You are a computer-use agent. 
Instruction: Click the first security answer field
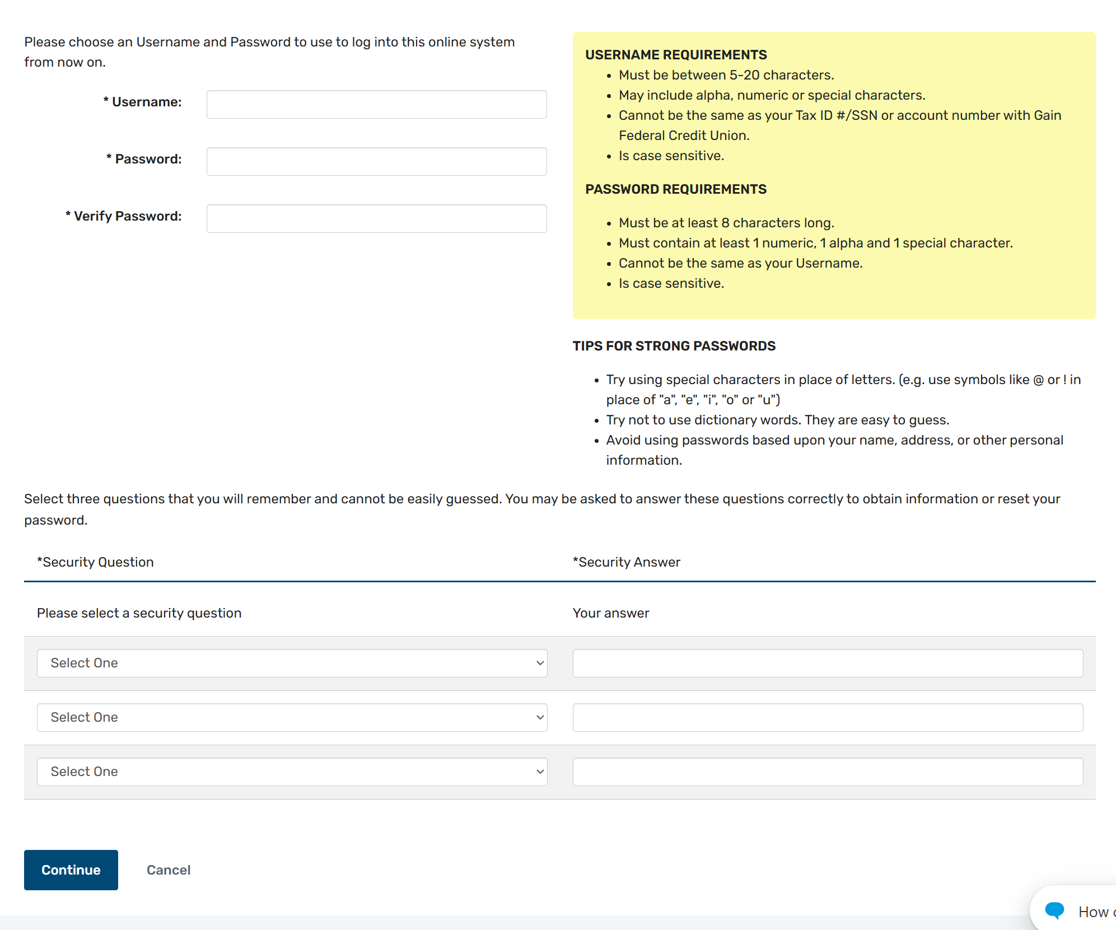click(828, 663)
